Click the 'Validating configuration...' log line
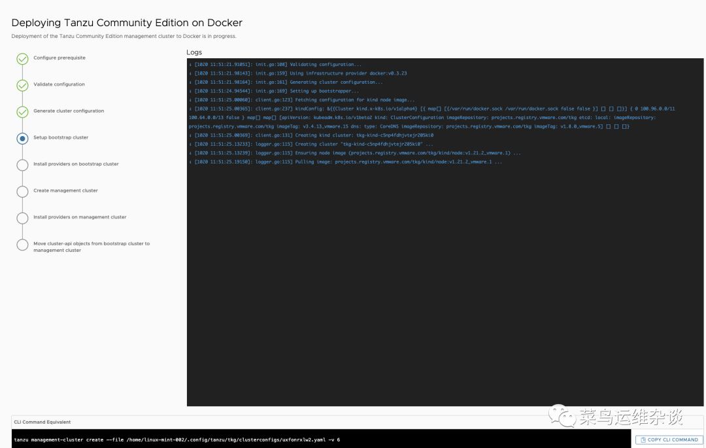The height and width of the screenshot is (448, 706). click(x=275, y=64)
